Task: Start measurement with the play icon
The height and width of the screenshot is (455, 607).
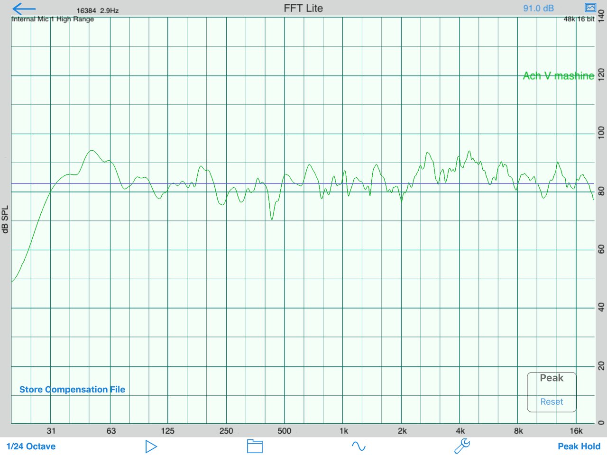Action: coord(151,446)
